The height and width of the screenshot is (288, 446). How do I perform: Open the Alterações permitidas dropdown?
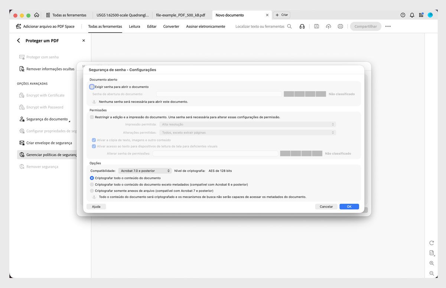247,132
